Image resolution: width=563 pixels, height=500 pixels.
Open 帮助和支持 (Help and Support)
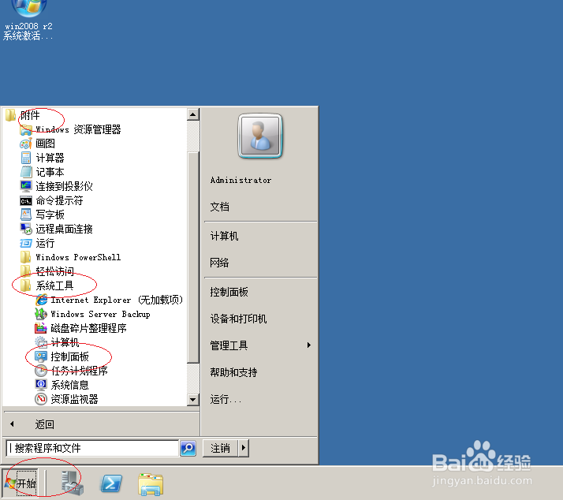coord(234,372)
